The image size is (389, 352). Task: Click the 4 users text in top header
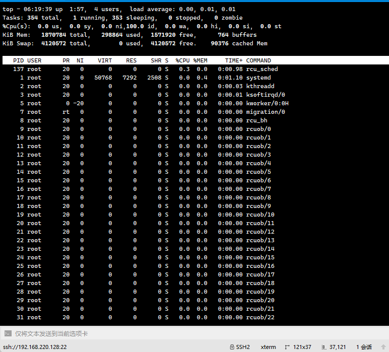pyautogui.click(x=106, y=9)
